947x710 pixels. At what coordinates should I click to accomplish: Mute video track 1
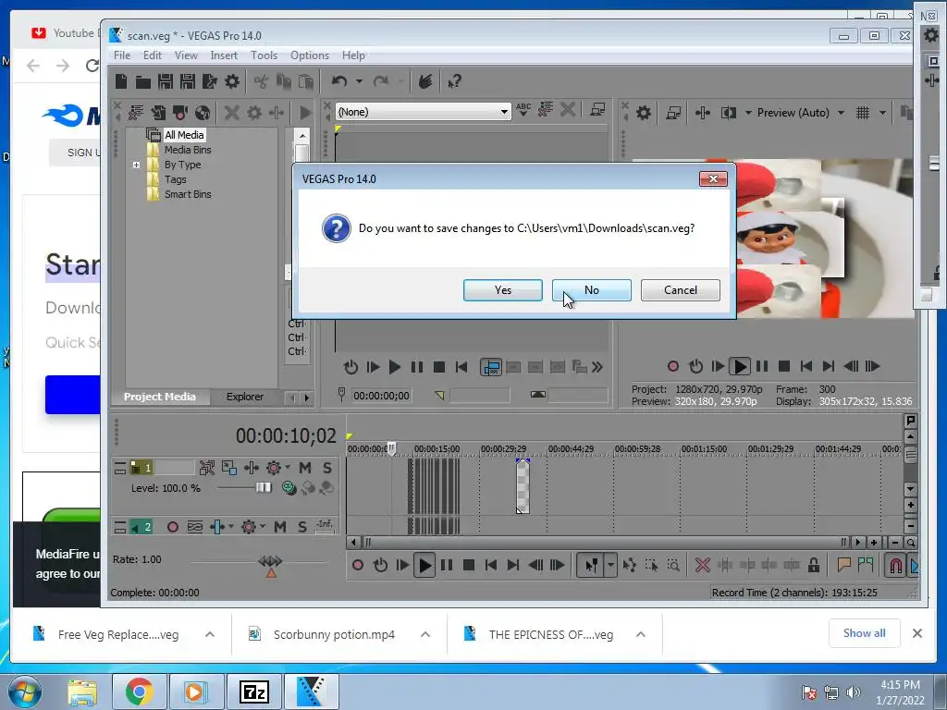tap(305, 468)
